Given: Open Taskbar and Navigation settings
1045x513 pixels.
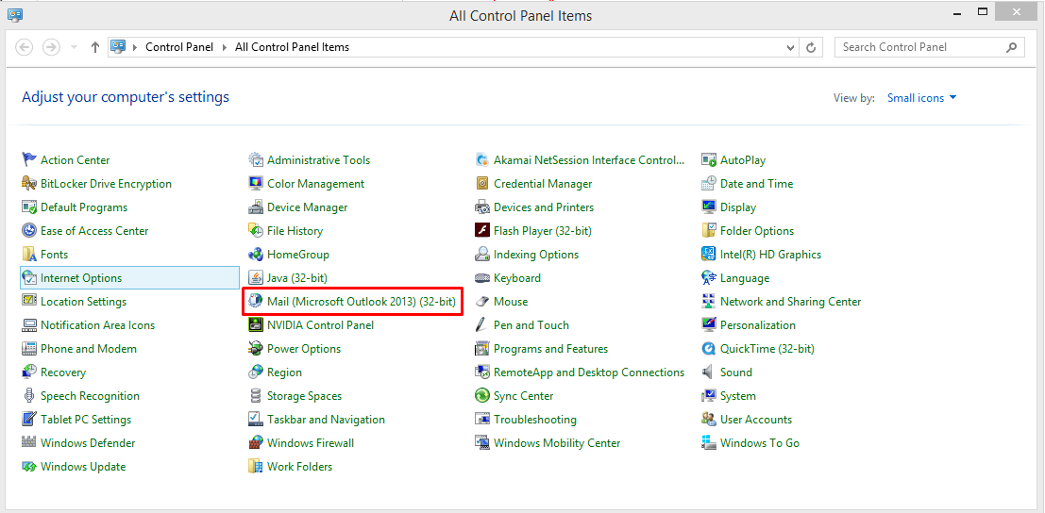Looking at the screenshot, I should (x=326, y=420).
